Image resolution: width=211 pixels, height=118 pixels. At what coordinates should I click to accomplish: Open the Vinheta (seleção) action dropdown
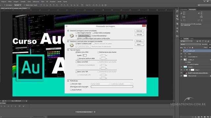pos(123,84)
